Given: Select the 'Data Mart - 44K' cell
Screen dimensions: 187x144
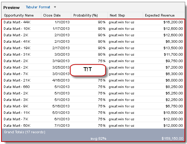Looking at the screenshot, I should [x=17, y=22].
